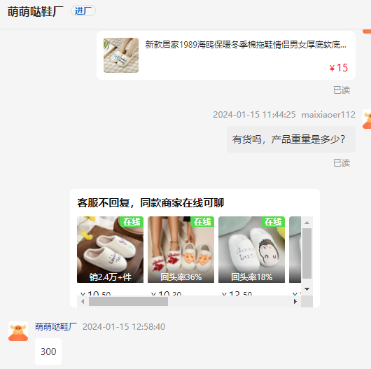This screenshot has height=369, width=371.
Task: Click the 进厂 badge beside shop name
Action: pyautogui.click(x=83, y=11)
